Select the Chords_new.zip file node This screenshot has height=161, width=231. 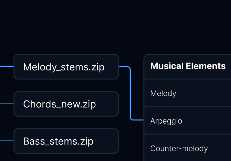66,104
